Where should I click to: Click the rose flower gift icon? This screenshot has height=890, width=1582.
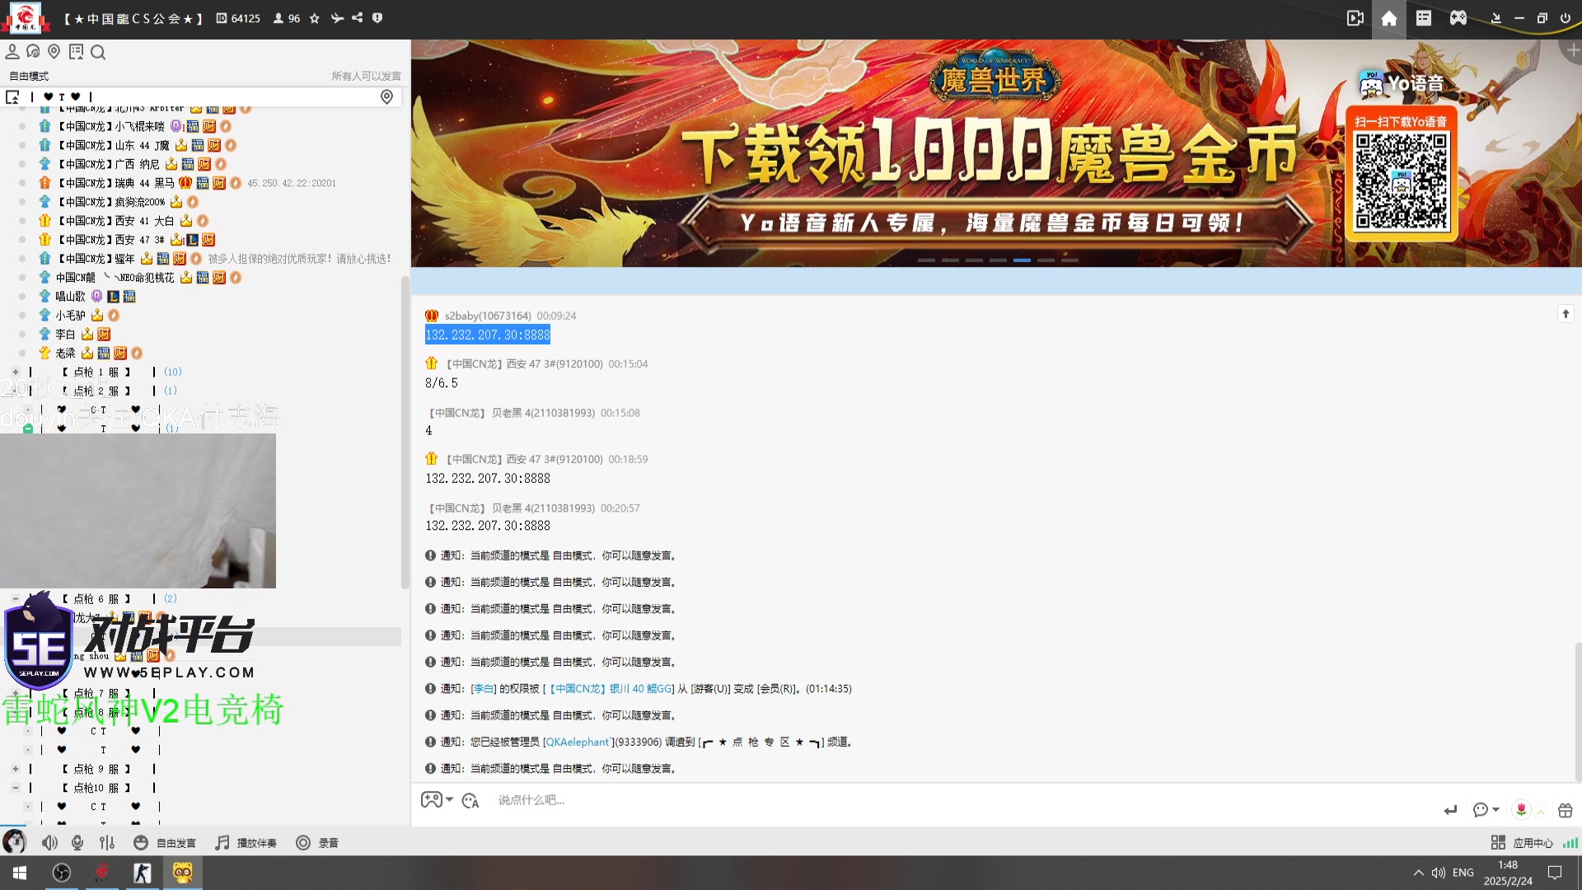pyautogui.click(x=1522, y=809)
